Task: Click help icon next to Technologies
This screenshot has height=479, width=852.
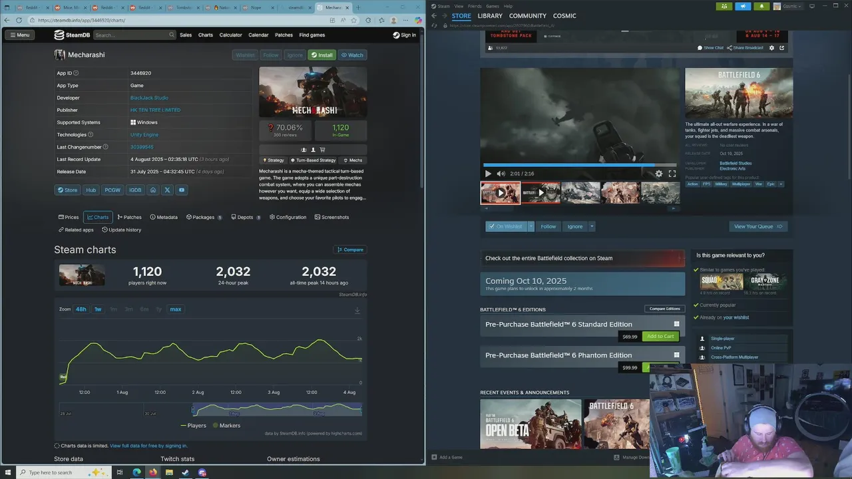Action: tap(91, 134)
